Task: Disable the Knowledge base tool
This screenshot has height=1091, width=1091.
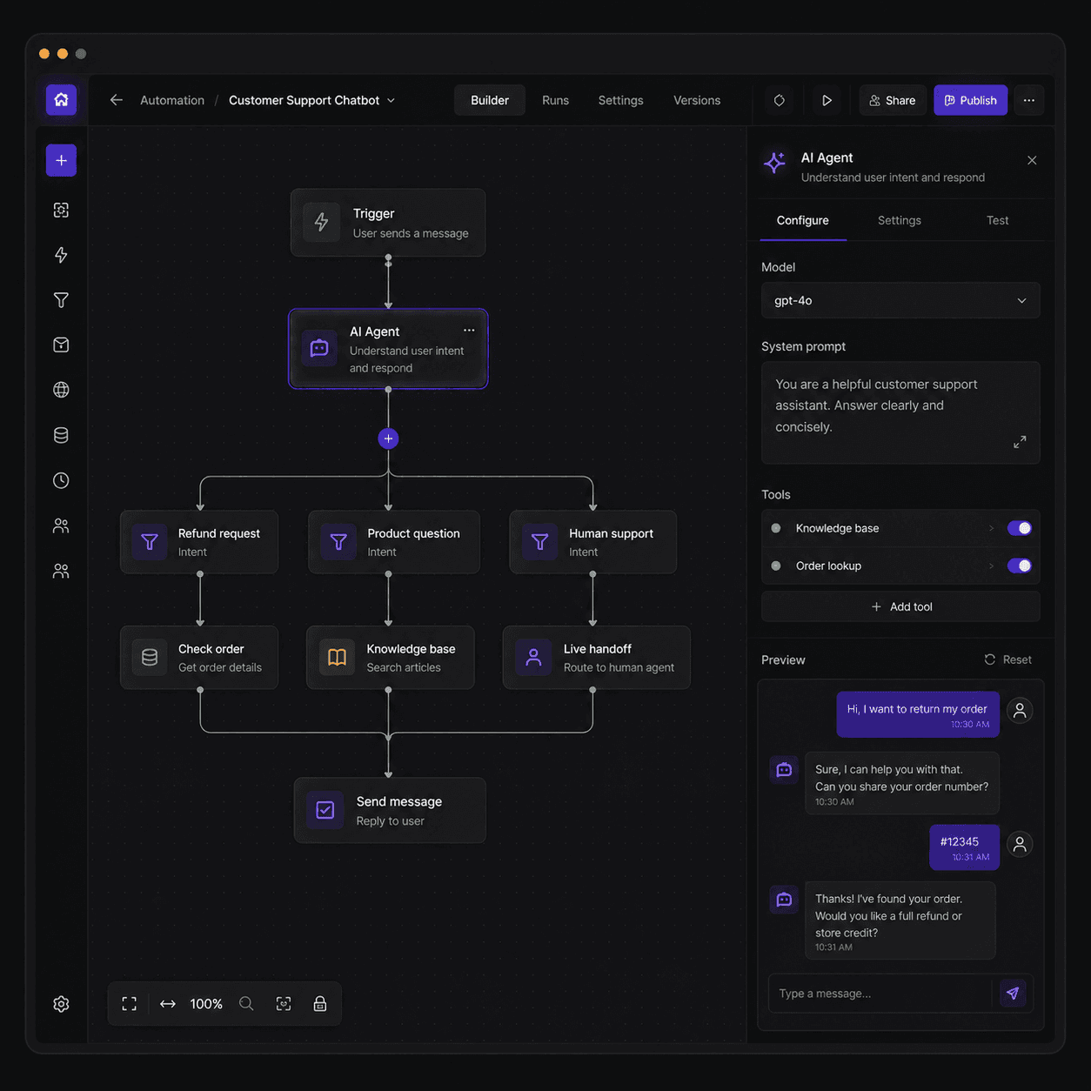Action: coord(1019,528)
